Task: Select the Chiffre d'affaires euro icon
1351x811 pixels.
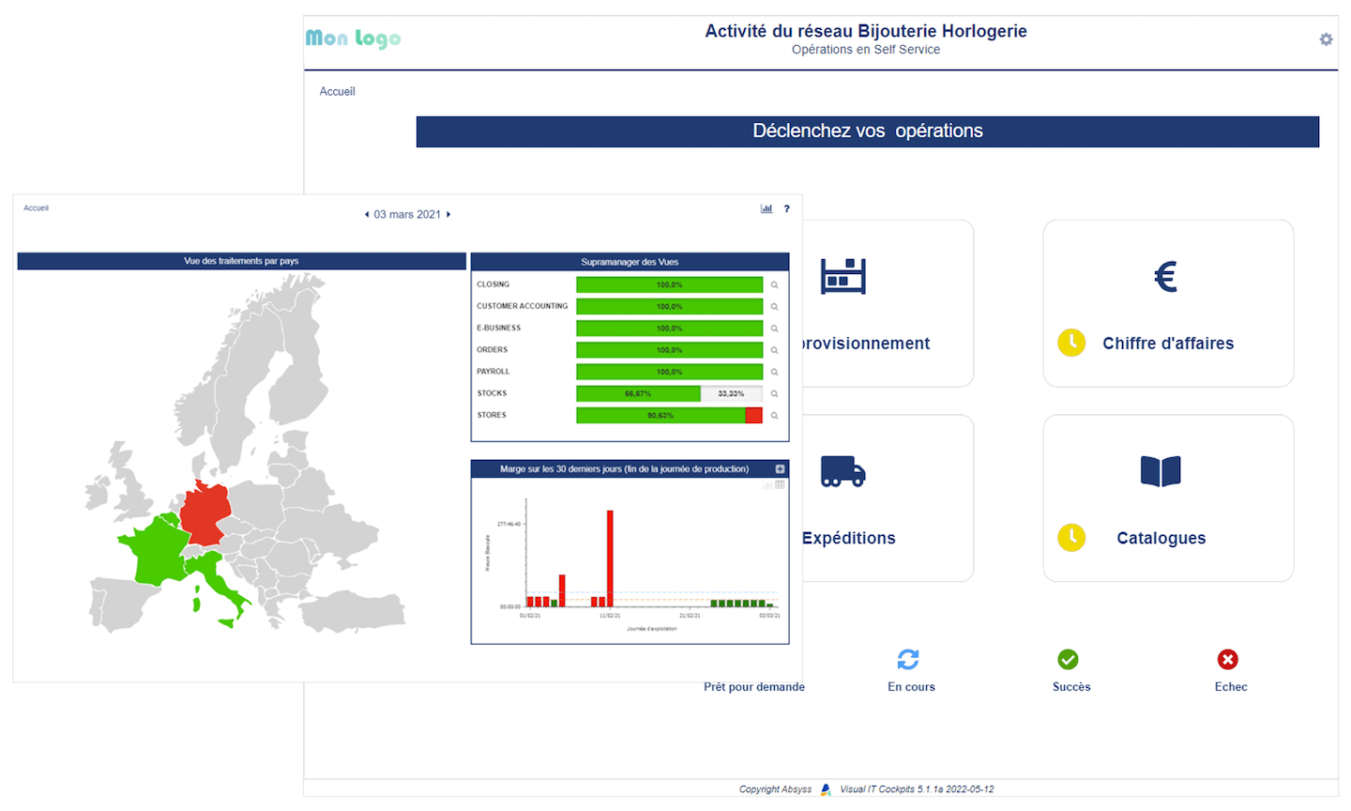Action: (x=1163, y=275)
